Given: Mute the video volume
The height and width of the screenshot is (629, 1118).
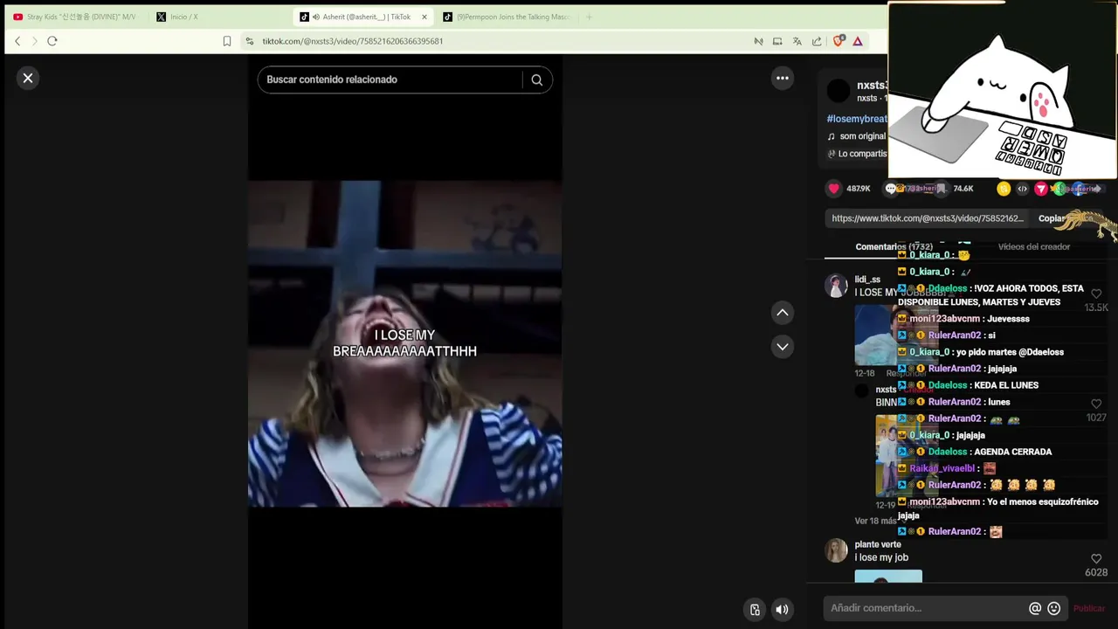Looking at the screenshot, I should coord(782,610).
